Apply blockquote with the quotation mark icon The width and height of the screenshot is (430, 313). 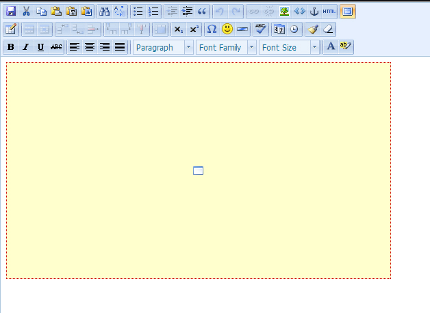click(202, 12)
